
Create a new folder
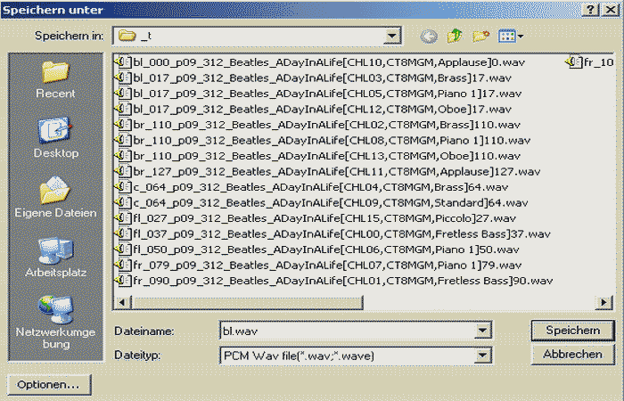point(481,37)
